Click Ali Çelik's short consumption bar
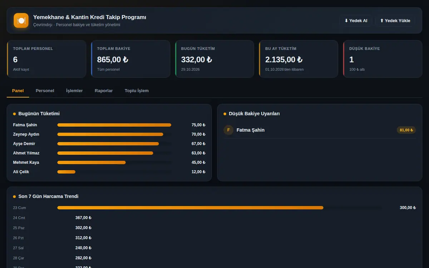Image resolution: width=429 pixels, height=268 pixels. coord(66,172)
